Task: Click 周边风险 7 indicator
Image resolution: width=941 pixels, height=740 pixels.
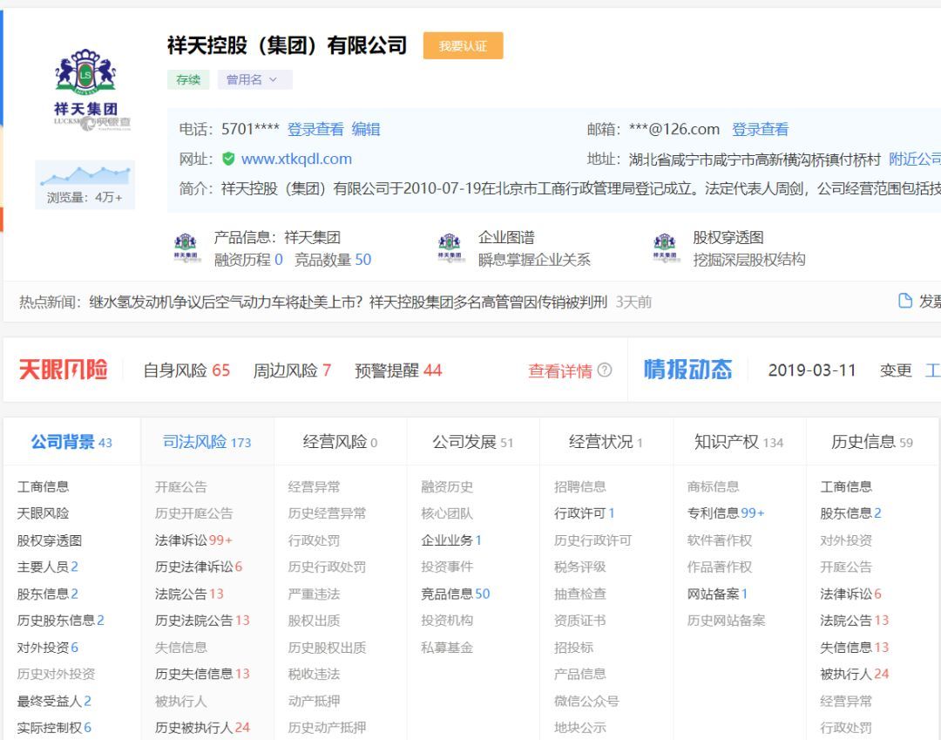Action: [292, 370]
